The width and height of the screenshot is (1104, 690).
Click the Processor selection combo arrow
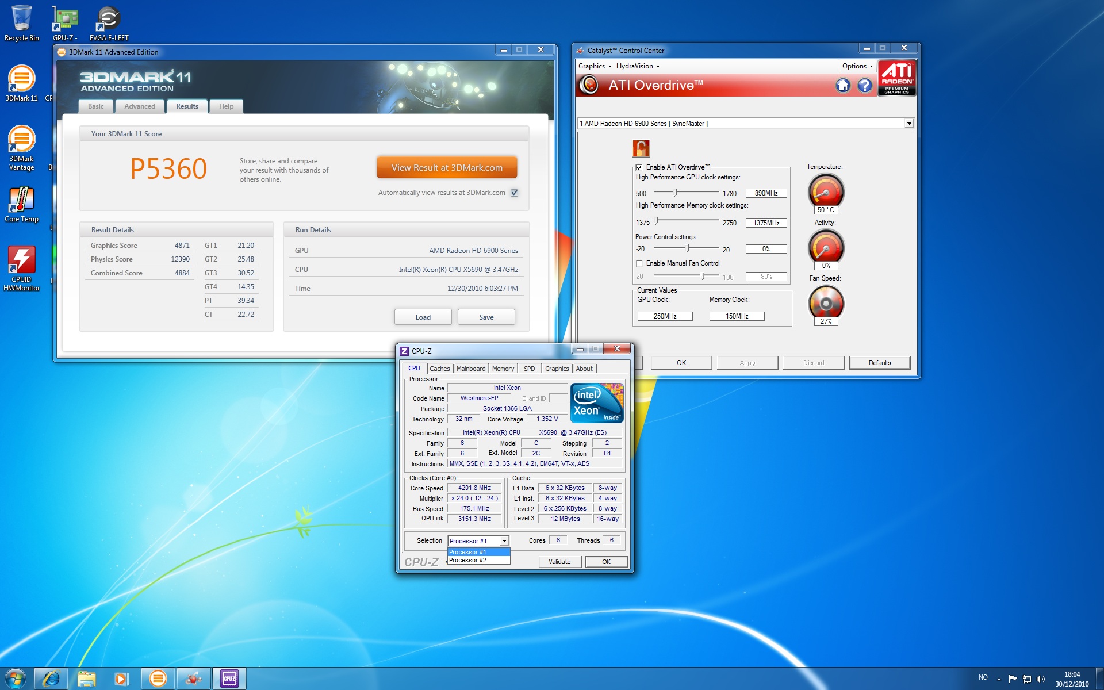[x=504, y=541]
